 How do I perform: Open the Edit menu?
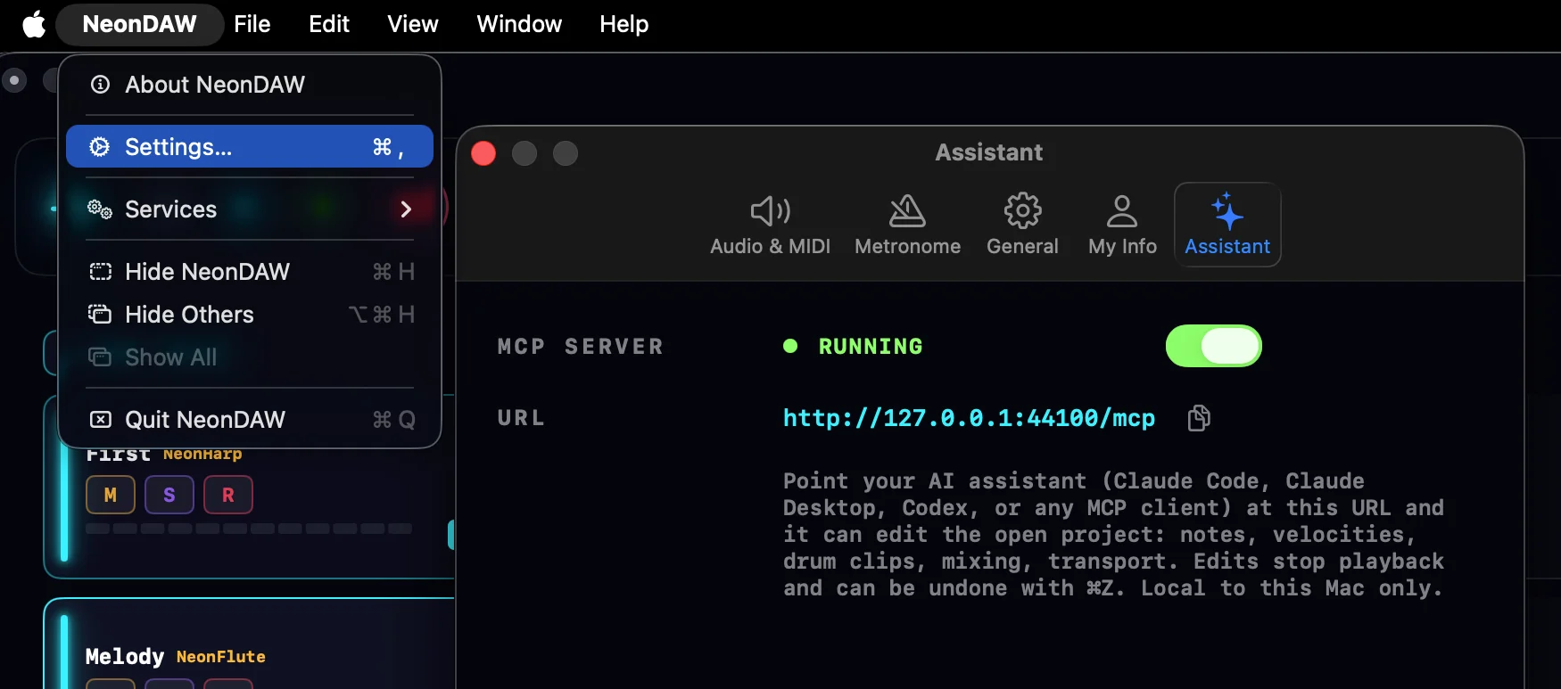click(x=329, y=24)
